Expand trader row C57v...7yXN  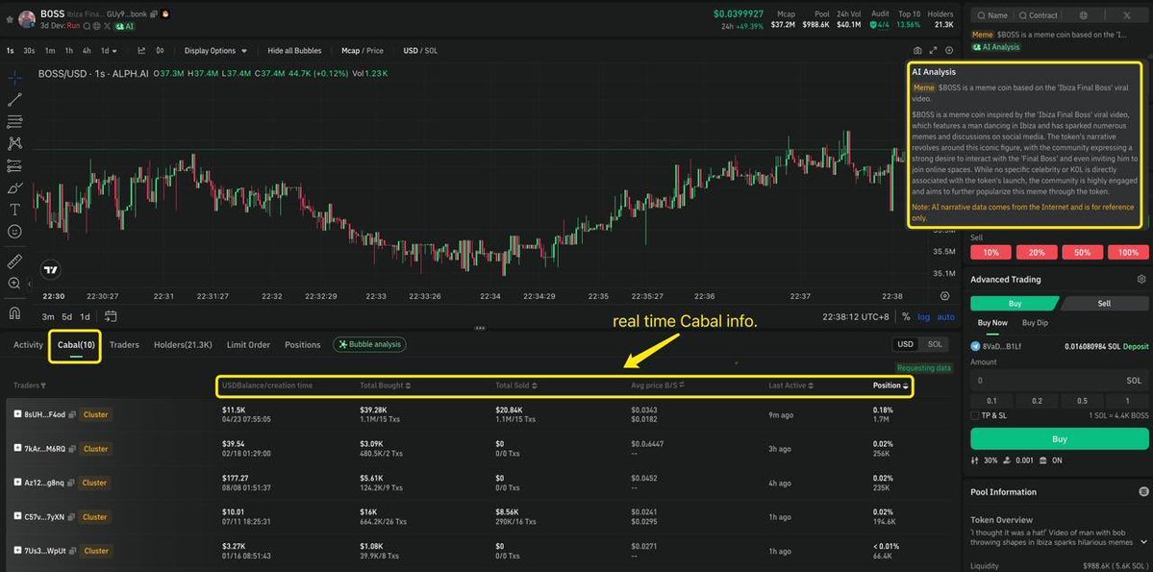tap(17, 517)
